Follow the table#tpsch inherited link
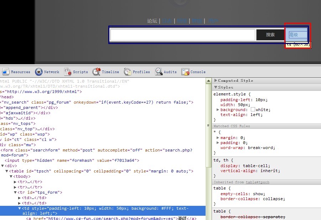Image resolution: width=321 pixels, height=220 pixels. 258,182
